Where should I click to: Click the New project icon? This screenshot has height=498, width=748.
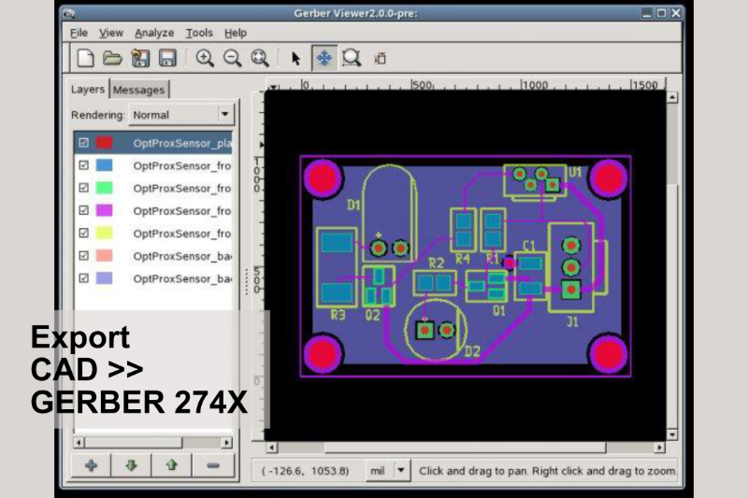click(85, 58)
